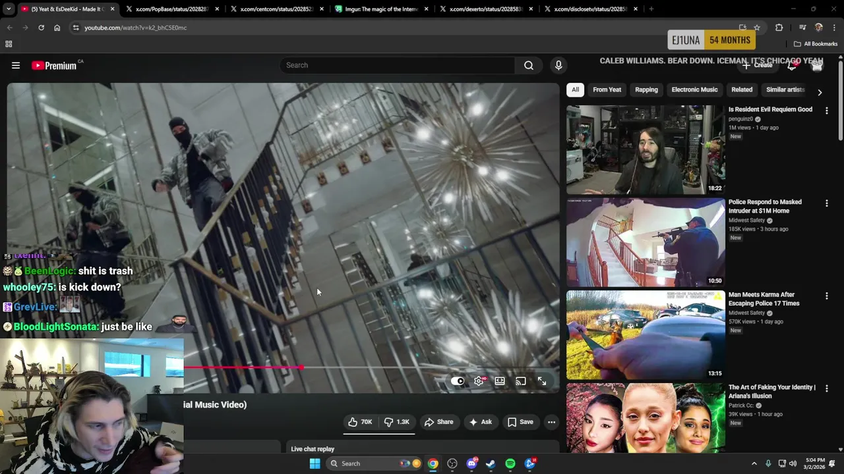Open Ariana's Illusion video thumbnail
This screenshot has width=844, height=474.
tap(646, 418)
